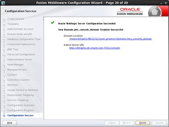Image resolution: width=169 pixels, height=127 pixels.
Task: Click the gray pentagon emblem icon
Action: [x=155, y=12]
